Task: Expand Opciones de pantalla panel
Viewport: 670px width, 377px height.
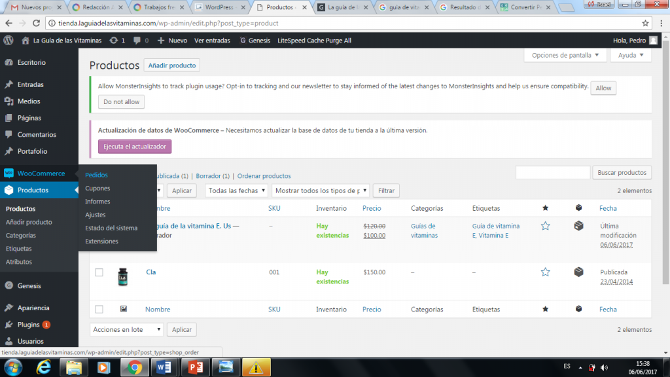Action: coord(565,55)
